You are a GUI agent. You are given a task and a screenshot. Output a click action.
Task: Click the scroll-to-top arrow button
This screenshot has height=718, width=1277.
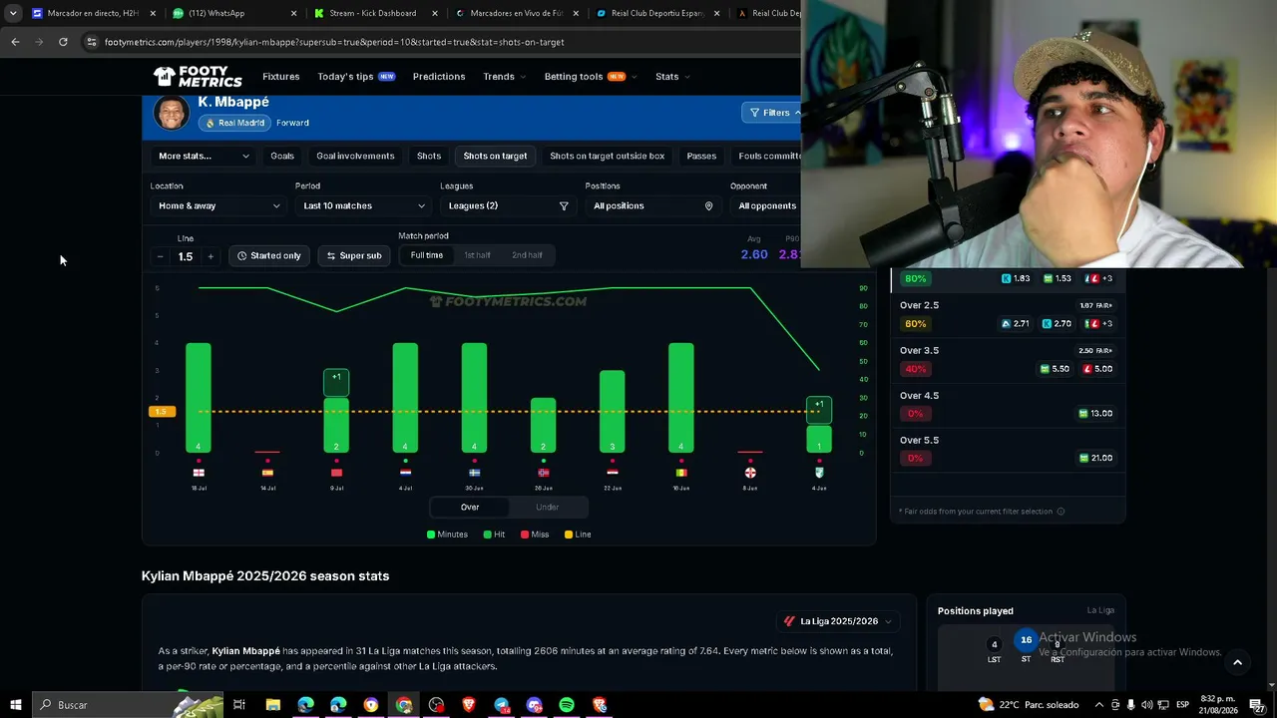[x=1237, y=662]
